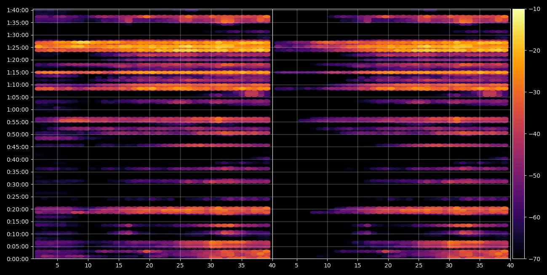Click the 1:40:00 y-axis tick label
547x275 pixels.
point(18,10)
